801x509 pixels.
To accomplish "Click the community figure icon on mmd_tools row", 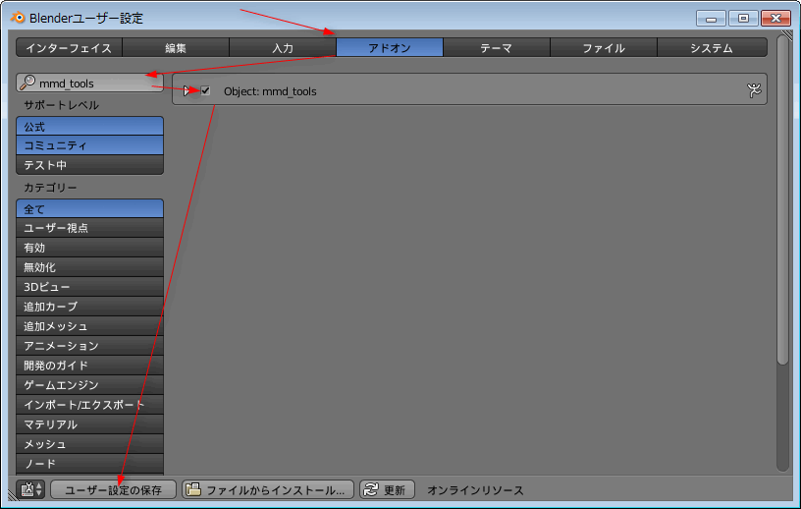I will [x=754, y=90].
